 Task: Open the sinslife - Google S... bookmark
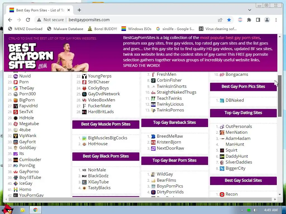tap(175, 29)
